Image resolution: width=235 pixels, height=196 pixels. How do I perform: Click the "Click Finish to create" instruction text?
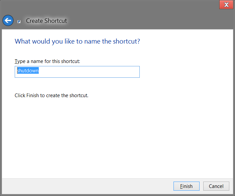(51, 95)
